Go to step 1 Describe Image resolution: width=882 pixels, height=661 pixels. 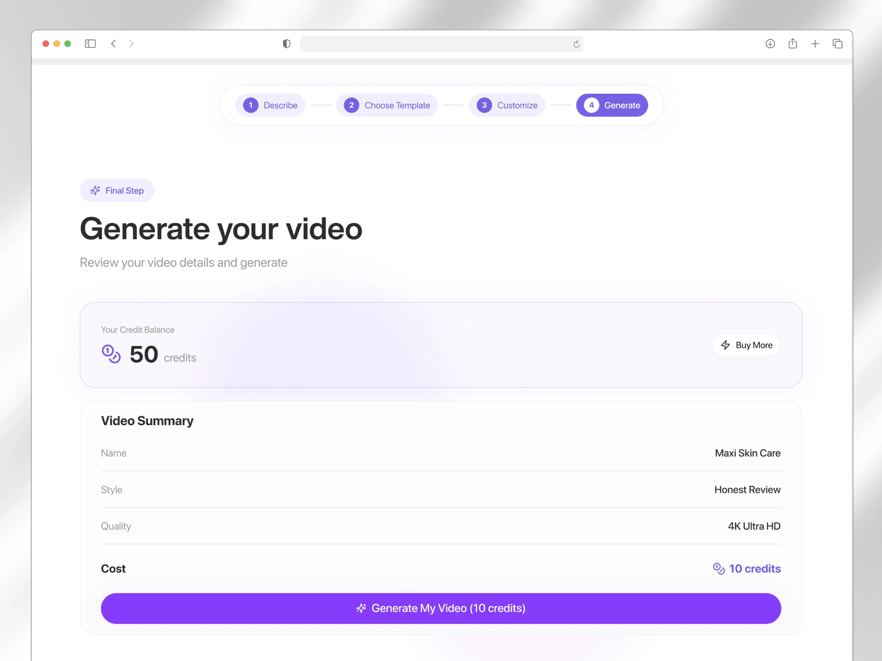(271, 105)
